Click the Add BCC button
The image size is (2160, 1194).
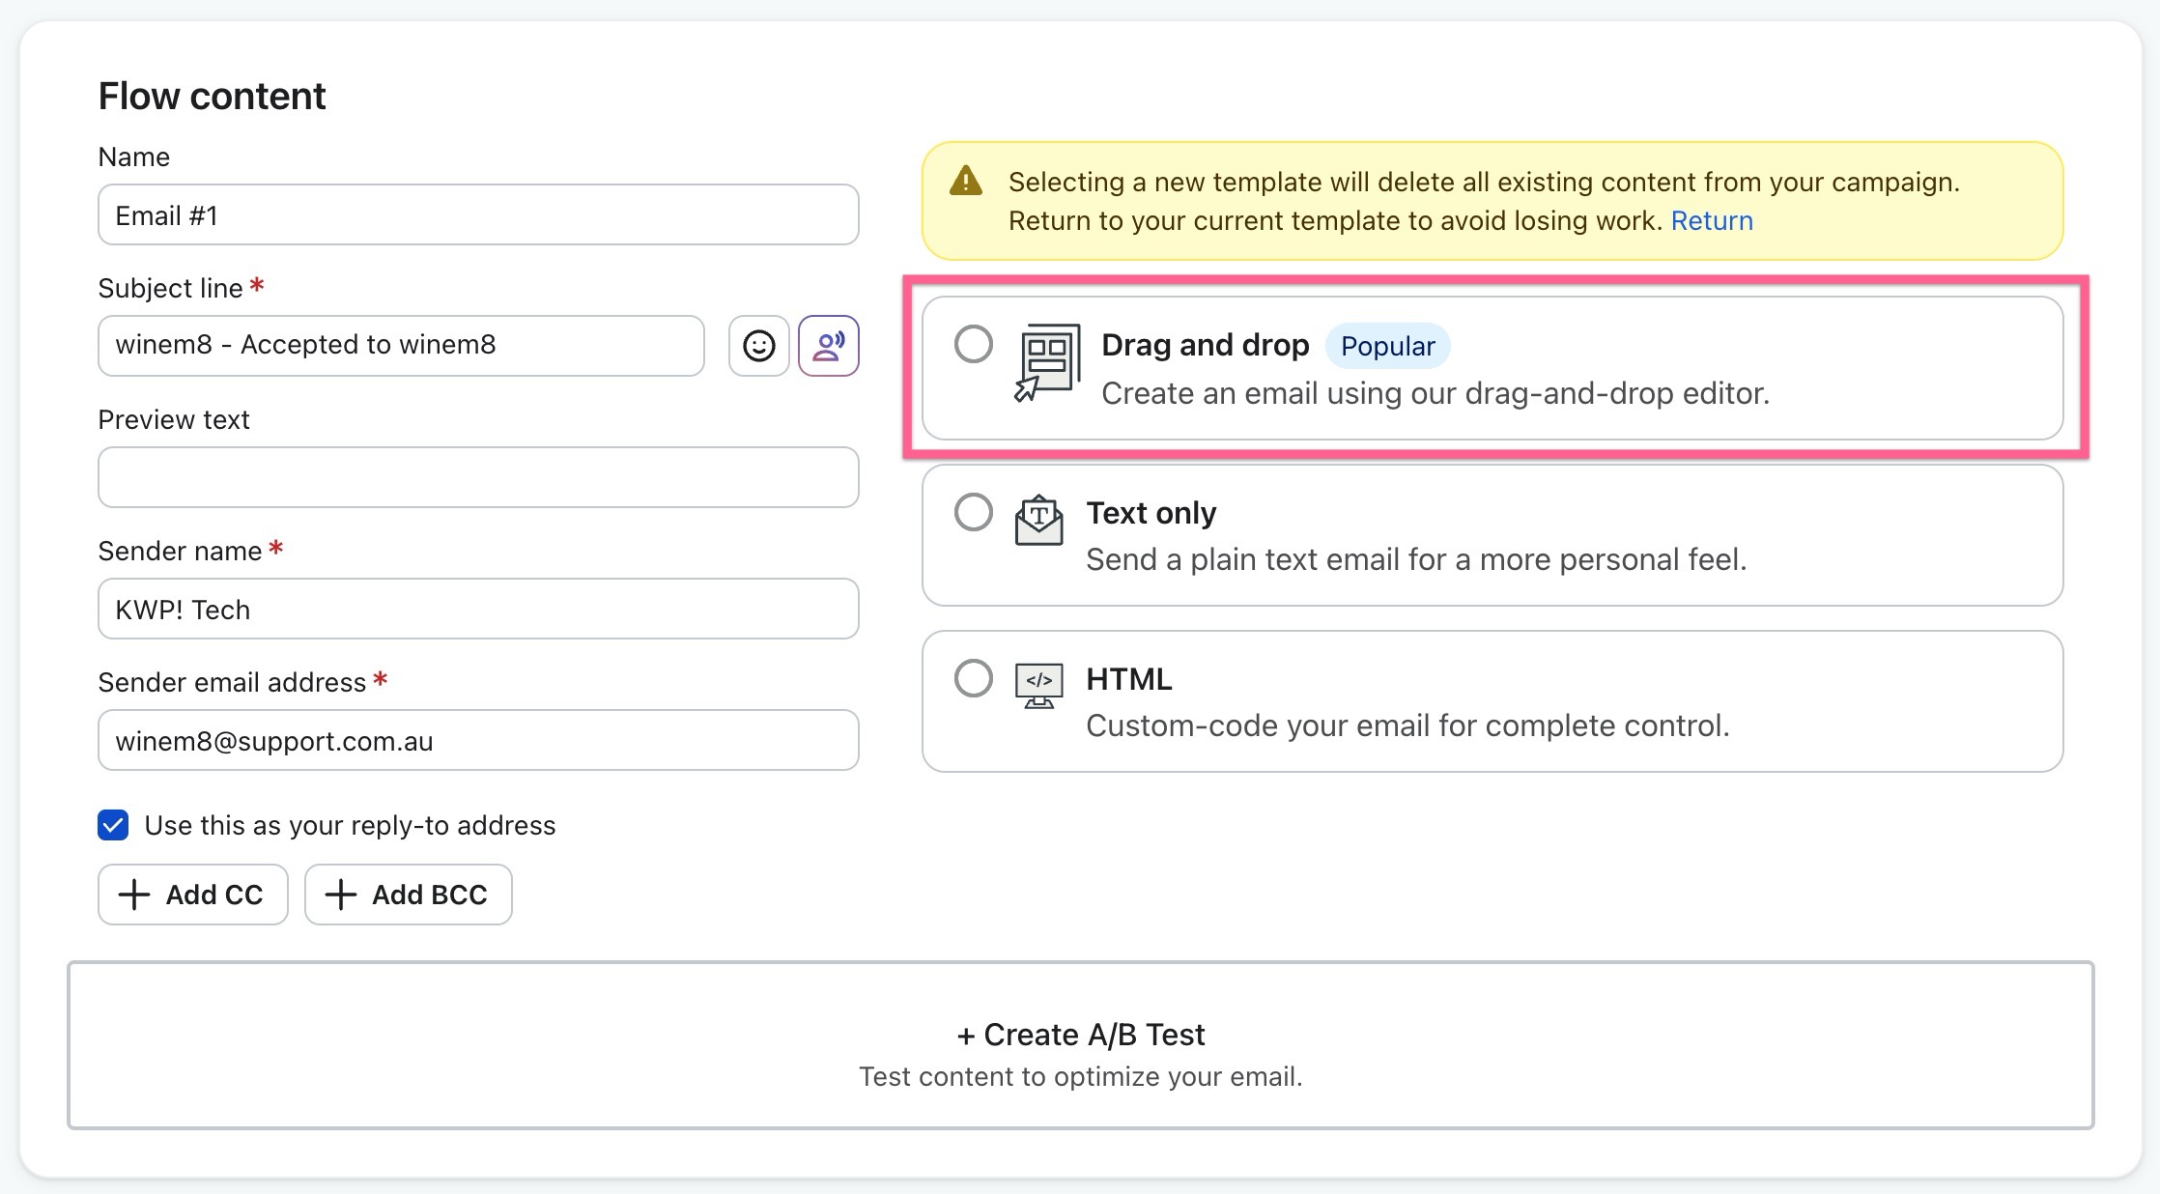[x=409, y=895]
